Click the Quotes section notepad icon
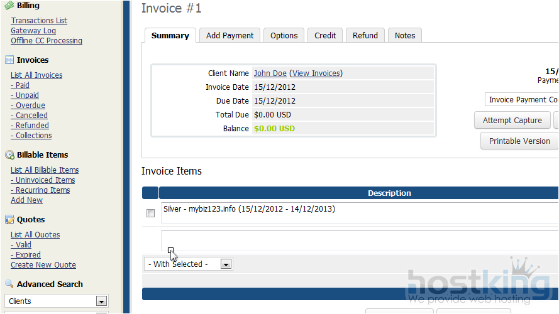Image resolution: width=559 pixels, height=314 pixels. click(x=9, y=220)
